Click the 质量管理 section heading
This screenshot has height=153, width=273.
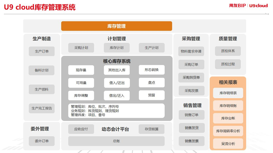[228, 39]
